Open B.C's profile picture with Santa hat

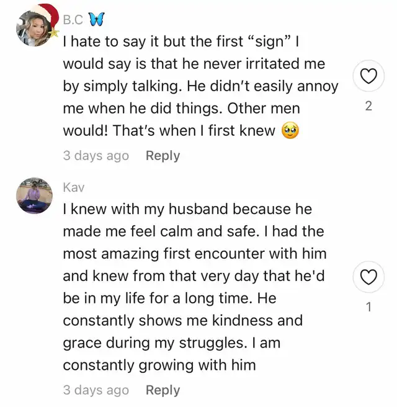(37, 26)
